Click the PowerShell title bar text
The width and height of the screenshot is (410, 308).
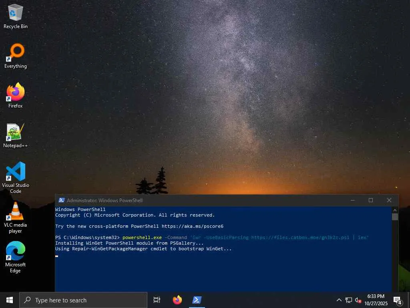point(105,201)
